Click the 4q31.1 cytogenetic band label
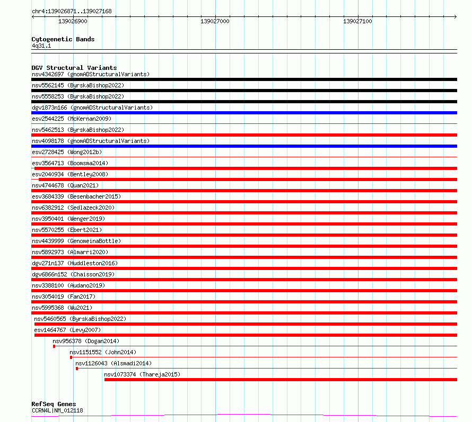This screenshot has height=422, width=472. tap(41, 46)
